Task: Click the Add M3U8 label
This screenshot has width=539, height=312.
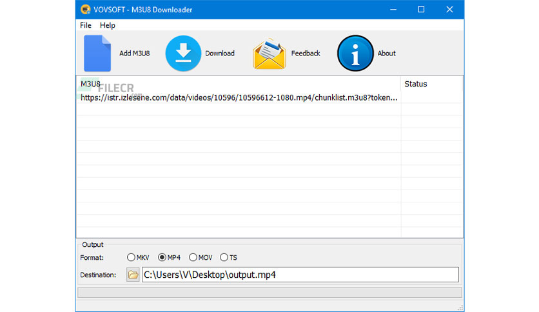Action: tap(134, 54)
